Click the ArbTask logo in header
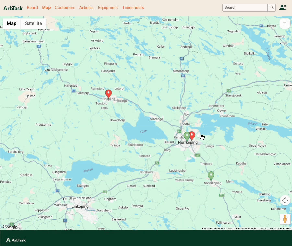This screenshot has height=246, width=292. 13,8
